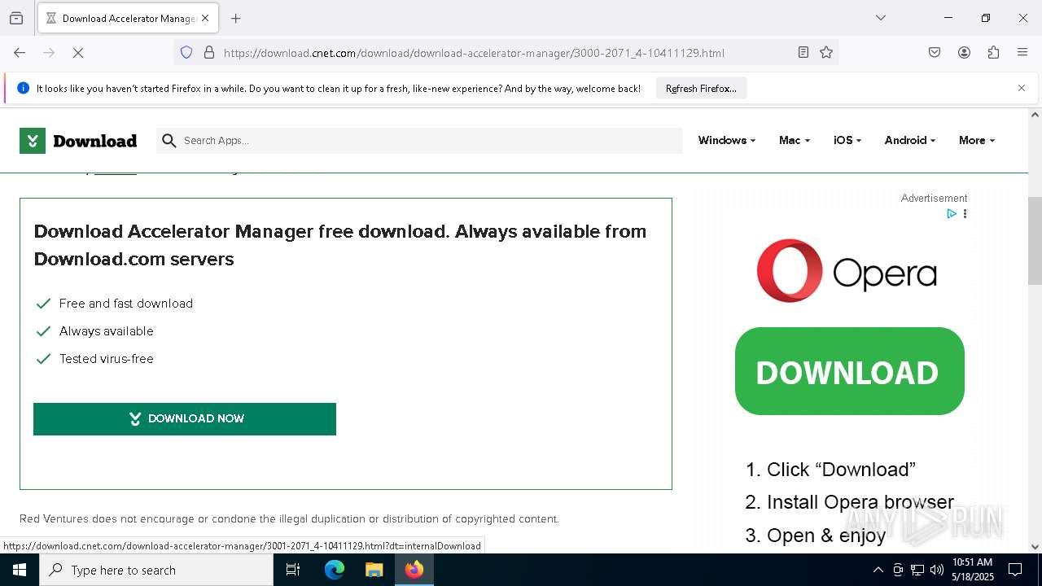Bookmark this page with the star

click(x=826, y=53)
